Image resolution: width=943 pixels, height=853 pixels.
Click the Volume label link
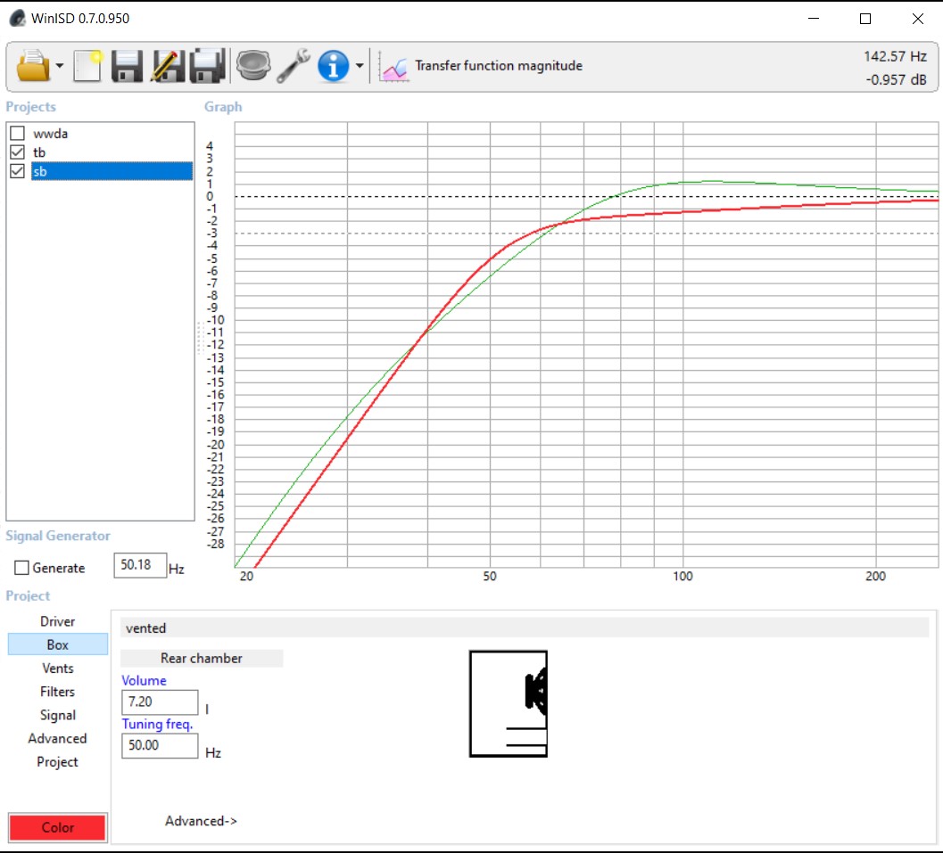click(x=144, y=681)
